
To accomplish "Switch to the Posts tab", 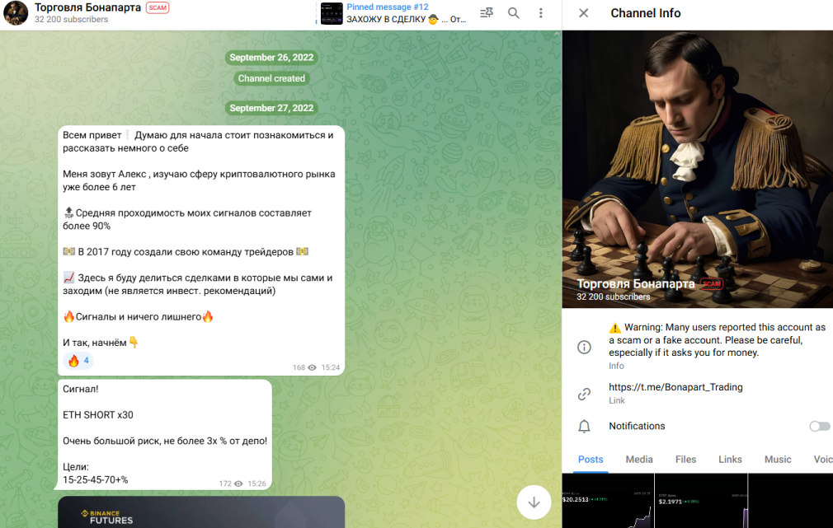I will [x=591, y=460].
